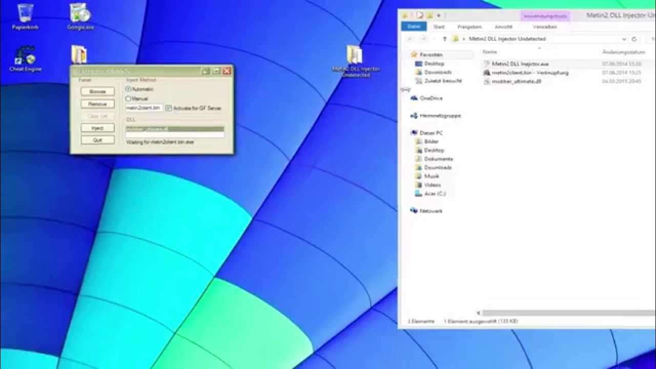Open the Papierkorb desktop icon
Viewport: 656px width, 369px height.
25,16
